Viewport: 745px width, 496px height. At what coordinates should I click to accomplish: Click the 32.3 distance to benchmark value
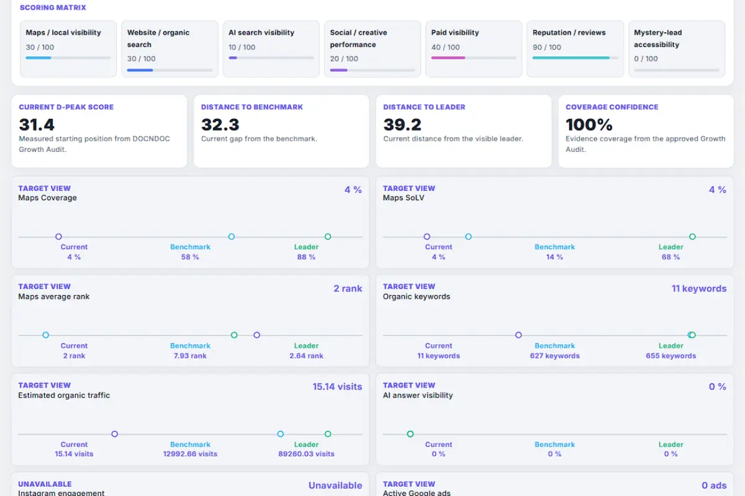(x=220, y=125)
